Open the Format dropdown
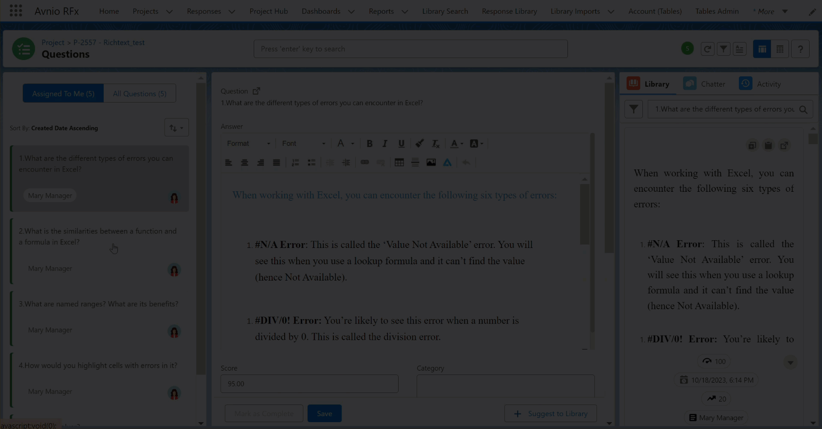 point(248,144)
